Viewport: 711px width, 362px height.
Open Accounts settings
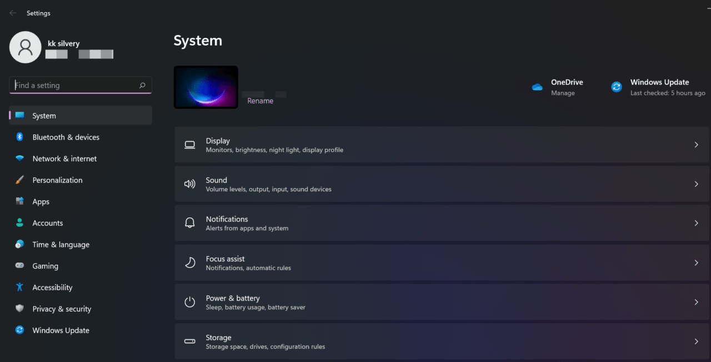click(81, 223)
